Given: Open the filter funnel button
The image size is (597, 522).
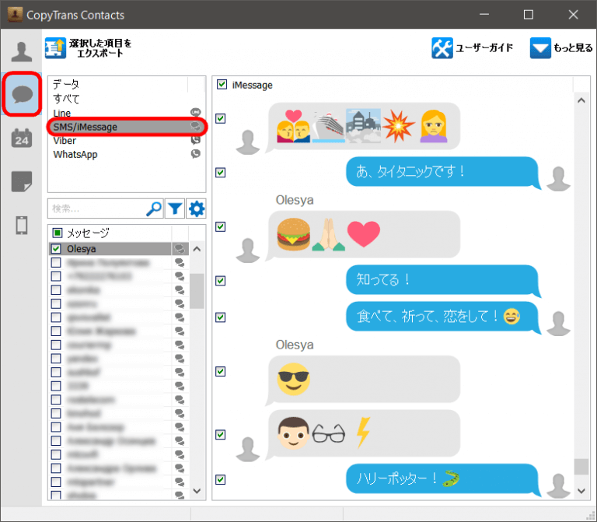Looking at the screenshot, I should [x=175, y=208].
